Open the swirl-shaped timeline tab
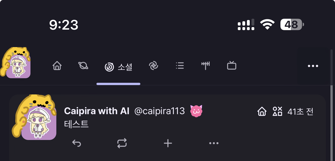 154,66
